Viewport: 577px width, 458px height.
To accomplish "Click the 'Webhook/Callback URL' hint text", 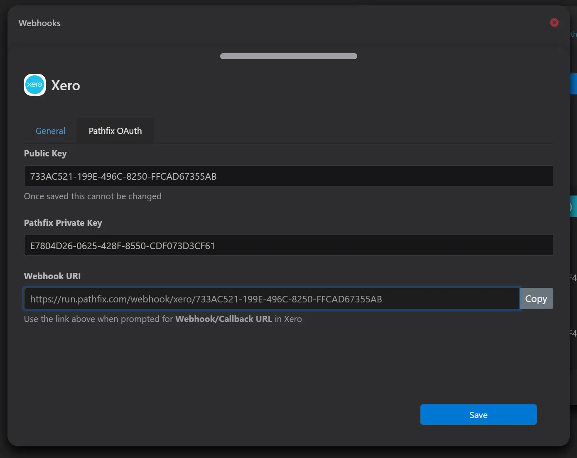I will 223,319.
